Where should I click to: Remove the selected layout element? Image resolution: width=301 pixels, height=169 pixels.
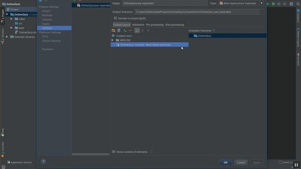(130, 31)
